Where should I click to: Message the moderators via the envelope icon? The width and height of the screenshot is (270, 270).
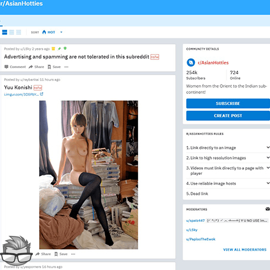268,209
